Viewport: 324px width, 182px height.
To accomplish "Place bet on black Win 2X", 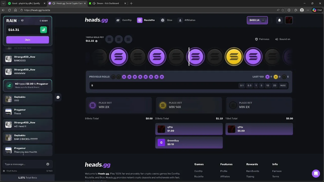I will click(259, 105).
